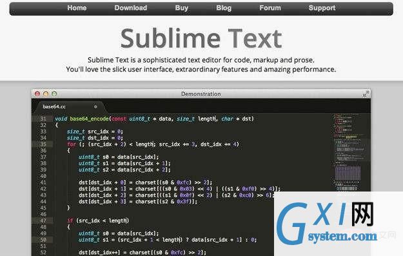Click the 'if' keyword on line 47
Image resolution: width=403 pixels, height=256 pixels.
(70, 221)
